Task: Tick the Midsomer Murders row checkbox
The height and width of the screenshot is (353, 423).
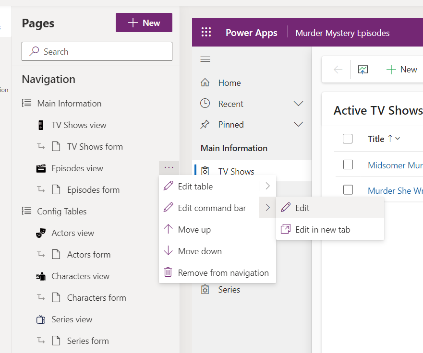Action: point(348,165)
